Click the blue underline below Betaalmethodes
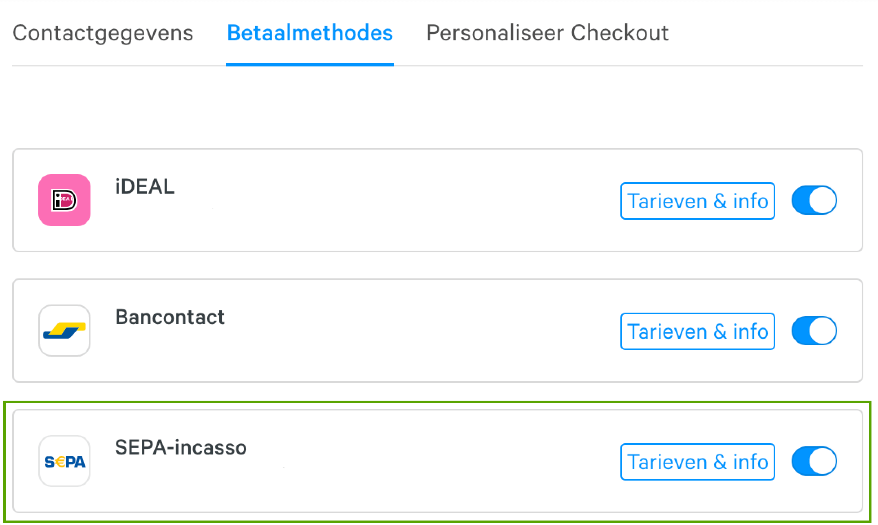This screenshot has height=525, width=878. pyautogui.click(x=310, y=64)
